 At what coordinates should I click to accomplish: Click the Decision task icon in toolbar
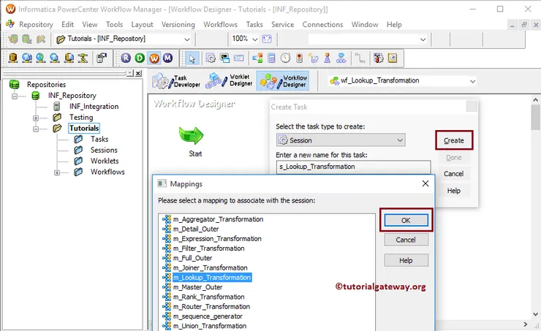coord(257,58)
